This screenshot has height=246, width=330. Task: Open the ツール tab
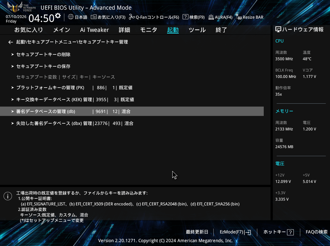tap(197, 30)
